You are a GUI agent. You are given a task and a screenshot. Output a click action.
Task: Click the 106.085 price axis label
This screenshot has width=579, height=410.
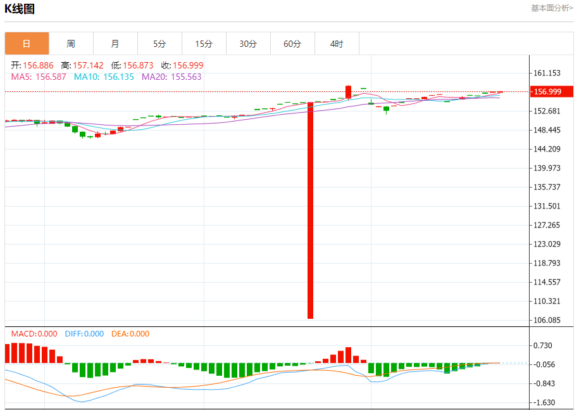(547, 320)
